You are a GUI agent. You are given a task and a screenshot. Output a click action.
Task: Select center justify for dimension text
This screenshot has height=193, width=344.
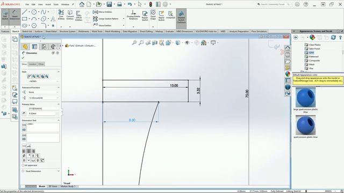tap(28, 151)
